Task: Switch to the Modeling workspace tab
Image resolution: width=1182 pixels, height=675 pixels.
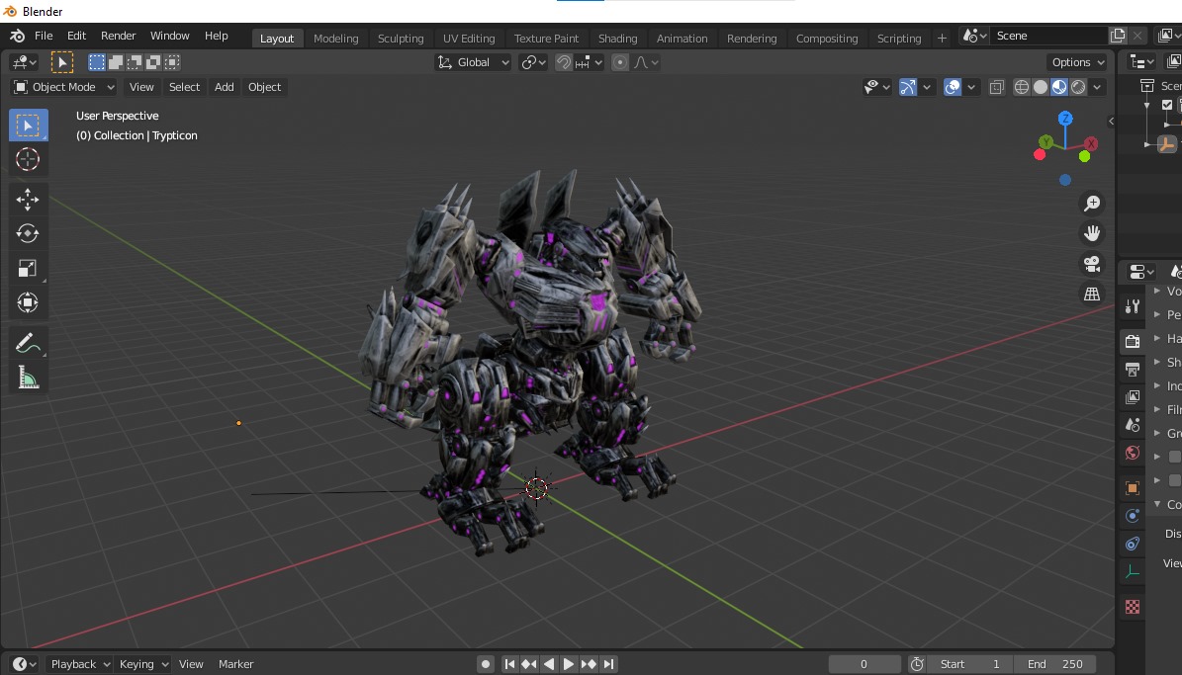Action: coord(335,39)
